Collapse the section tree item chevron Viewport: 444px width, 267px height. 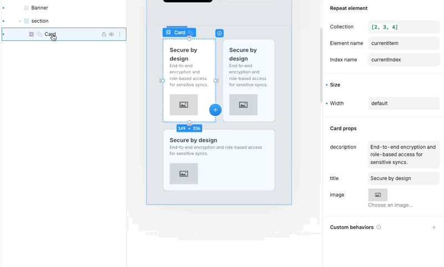click(20, 21)
